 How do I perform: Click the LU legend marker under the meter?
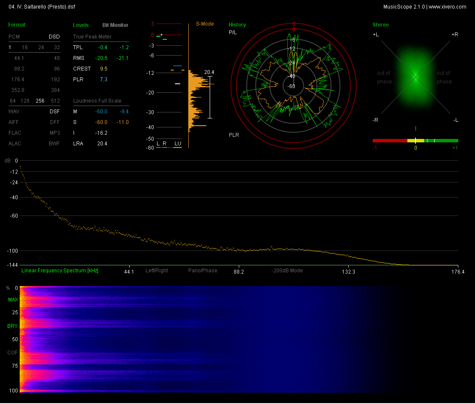pyautogui.click(x=178, y=144)
